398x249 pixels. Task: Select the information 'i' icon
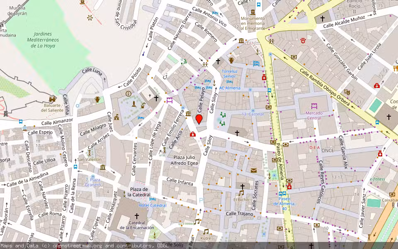pos(129,94)
